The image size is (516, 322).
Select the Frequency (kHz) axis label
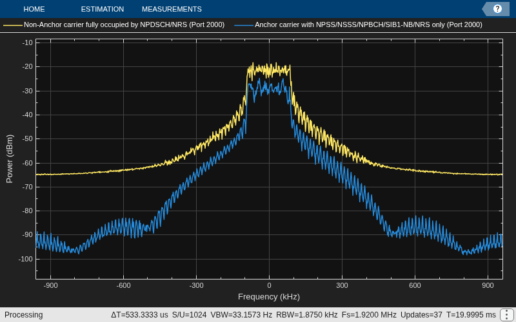click(269, 297)
